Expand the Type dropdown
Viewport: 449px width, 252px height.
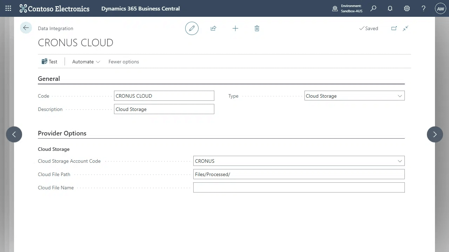(400, 96)
